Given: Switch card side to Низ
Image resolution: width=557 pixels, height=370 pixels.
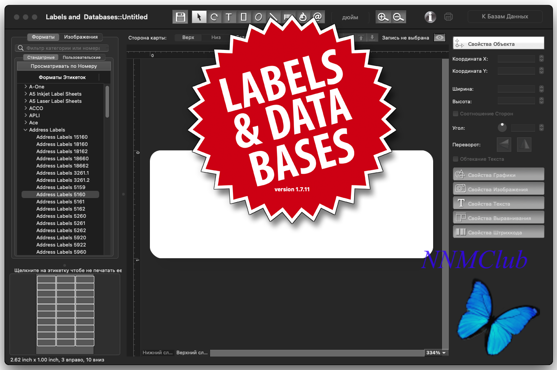Looking at the screenshot, I should (x=216, y=38).
